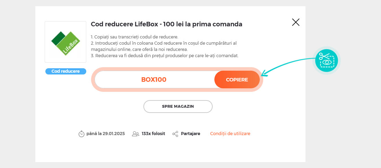The image size is (381, 168).
Task: Click the până la 29.01.2025 expiry text
Action: 106,133
